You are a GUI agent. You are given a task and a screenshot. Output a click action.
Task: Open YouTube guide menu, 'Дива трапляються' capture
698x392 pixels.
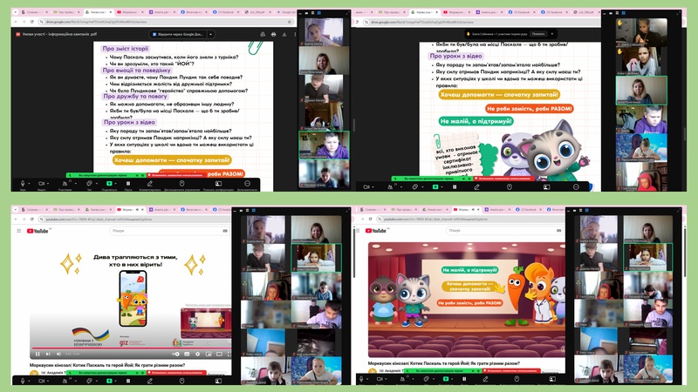tap(18, 231)
